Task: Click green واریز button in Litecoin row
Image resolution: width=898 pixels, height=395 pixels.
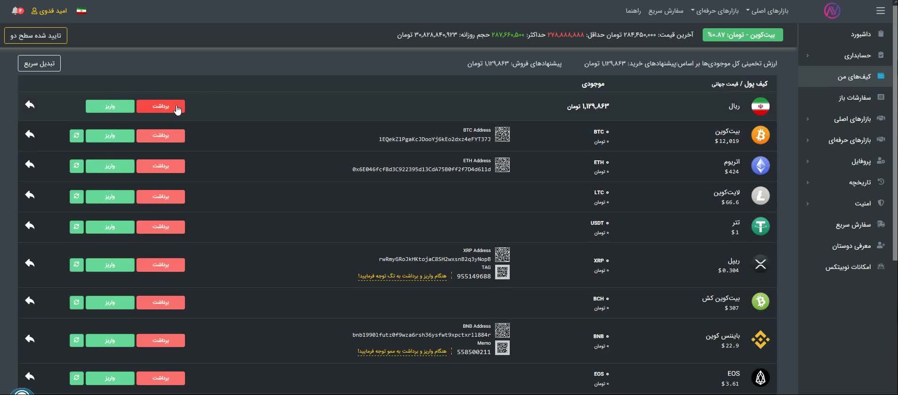Action: coord(110,197)
